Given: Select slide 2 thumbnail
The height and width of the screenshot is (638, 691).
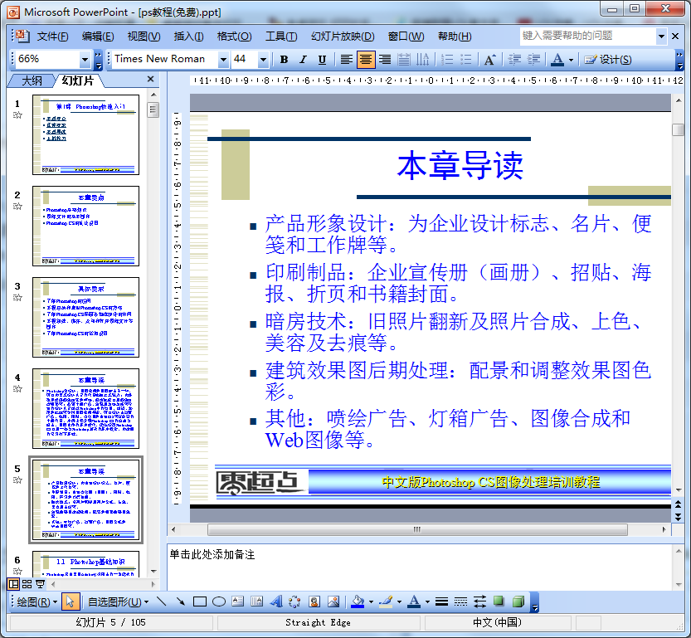Looking at the screenshot, I should 86,226.
